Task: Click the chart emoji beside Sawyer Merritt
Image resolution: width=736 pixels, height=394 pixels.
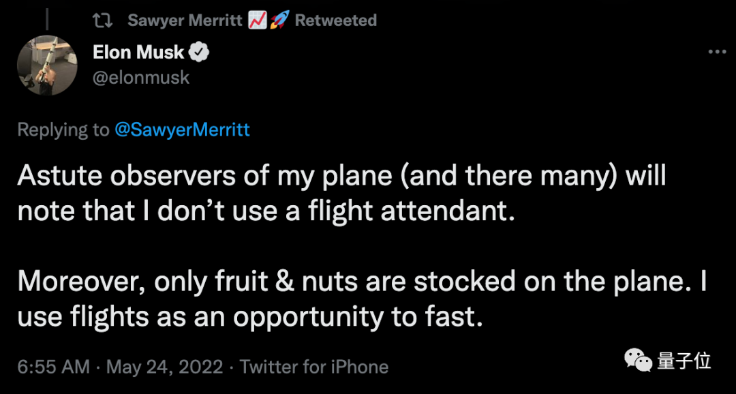Action: click(257, 20)
